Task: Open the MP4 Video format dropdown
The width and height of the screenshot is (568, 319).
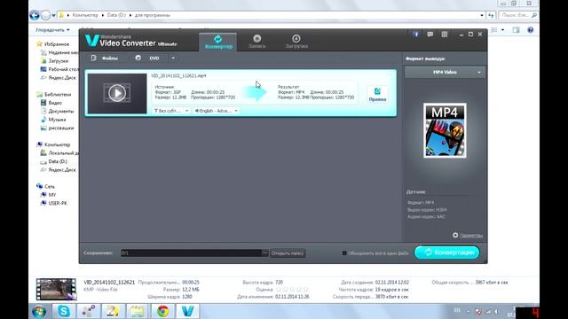Action: [445, 73]
